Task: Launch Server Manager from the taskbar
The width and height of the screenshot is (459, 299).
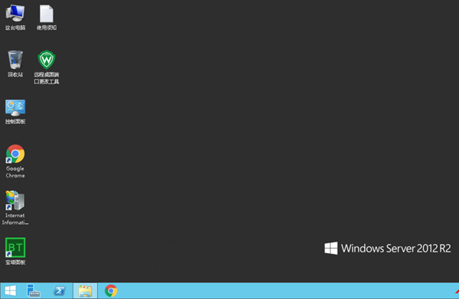Action: [x=34, y=291]
